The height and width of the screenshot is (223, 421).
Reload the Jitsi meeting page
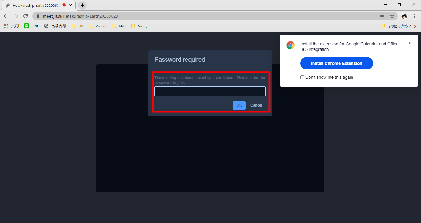click(26, 16)
